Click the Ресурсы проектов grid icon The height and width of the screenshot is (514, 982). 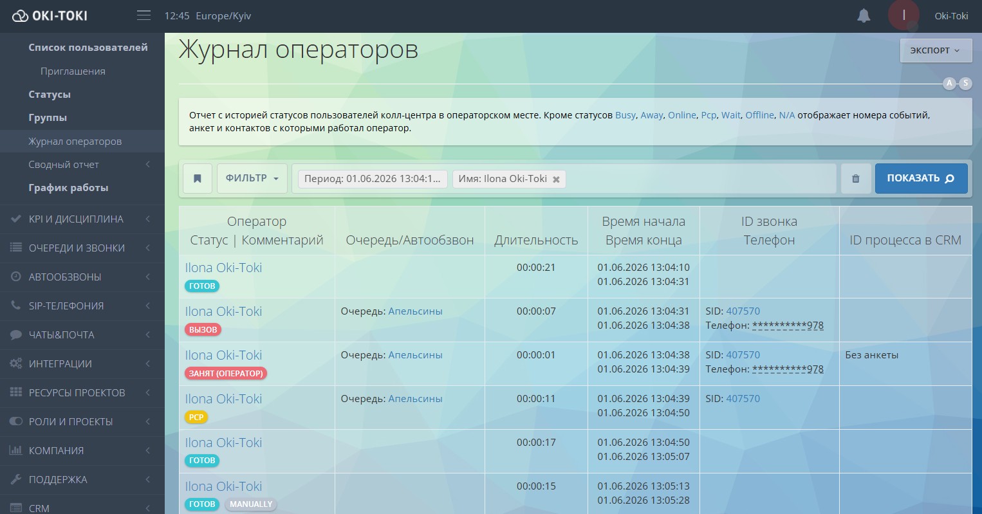(16, 392)
